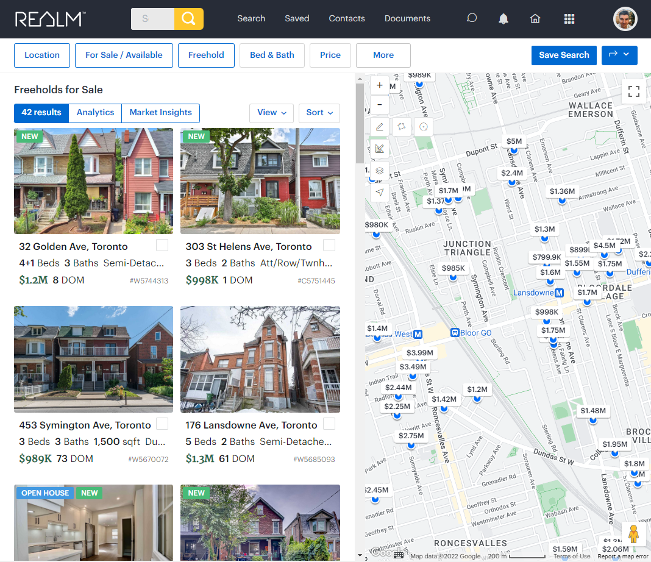
Task: Click the $3.99M map price marker
Action: (420, 353)
